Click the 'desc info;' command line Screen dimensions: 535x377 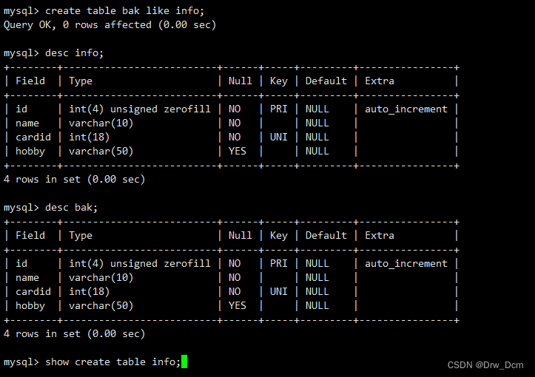[x=53, y=52]
